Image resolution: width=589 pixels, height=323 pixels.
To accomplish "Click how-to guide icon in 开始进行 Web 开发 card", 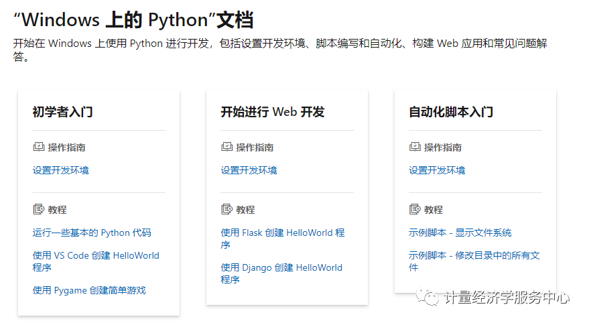I will point(227,147).
